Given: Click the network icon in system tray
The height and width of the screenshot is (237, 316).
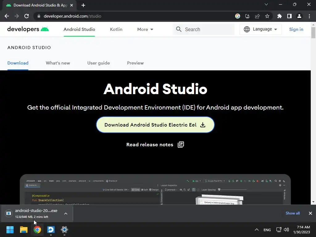Looking at the screenshot, I should tap(279, 230).
